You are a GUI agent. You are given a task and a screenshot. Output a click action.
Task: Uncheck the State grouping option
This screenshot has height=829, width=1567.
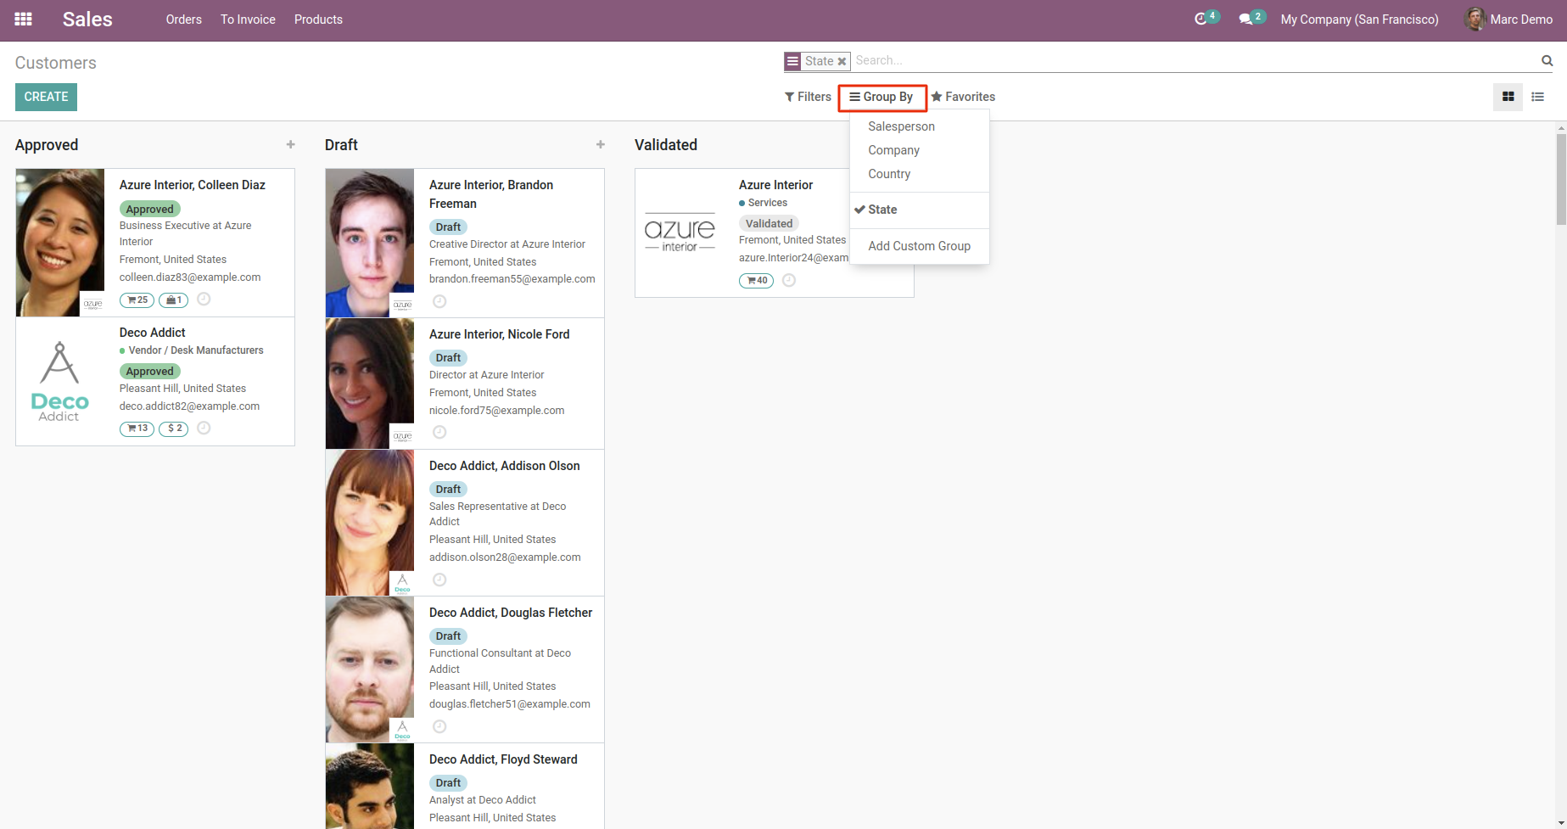coord(920,210)
